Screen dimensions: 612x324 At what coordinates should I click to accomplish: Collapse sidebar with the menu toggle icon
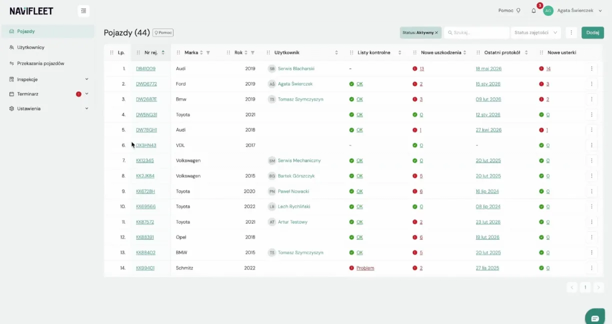pyautogui.click(x=83, y=10)
